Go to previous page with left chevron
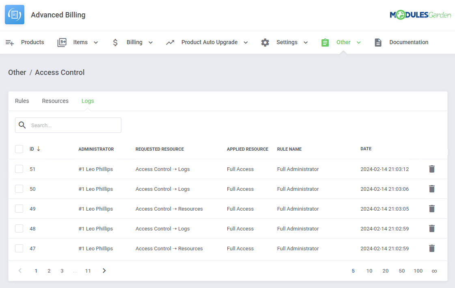The image size is (455, 288). [20, 271]
